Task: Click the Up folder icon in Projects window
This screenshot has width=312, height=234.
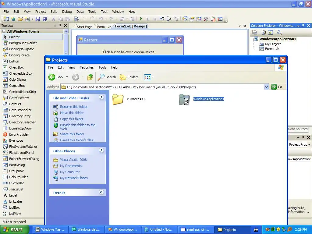Action: click(90, 77)
